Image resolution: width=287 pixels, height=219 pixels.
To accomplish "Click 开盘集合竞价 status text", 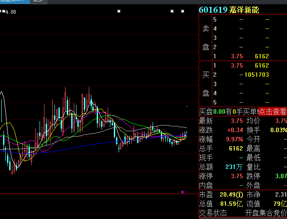I will (x=266, y=213).
